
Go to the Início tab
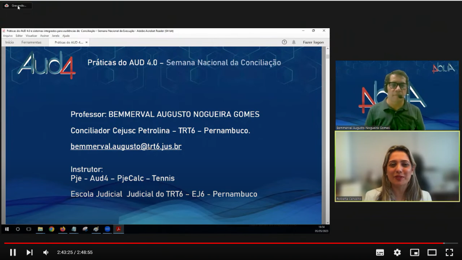coord(9,42)
